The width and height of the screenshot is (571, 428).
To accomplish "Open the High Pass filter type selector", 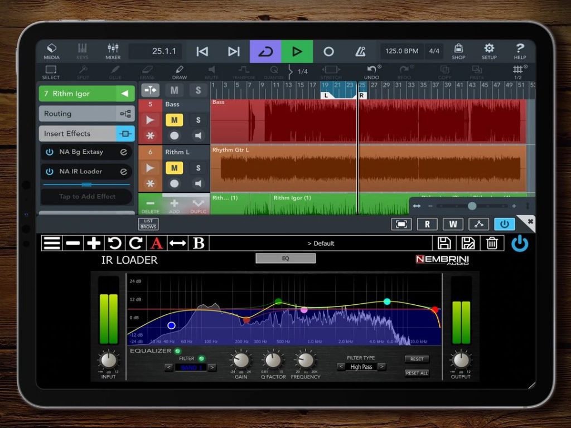I will tap(361, 367).
